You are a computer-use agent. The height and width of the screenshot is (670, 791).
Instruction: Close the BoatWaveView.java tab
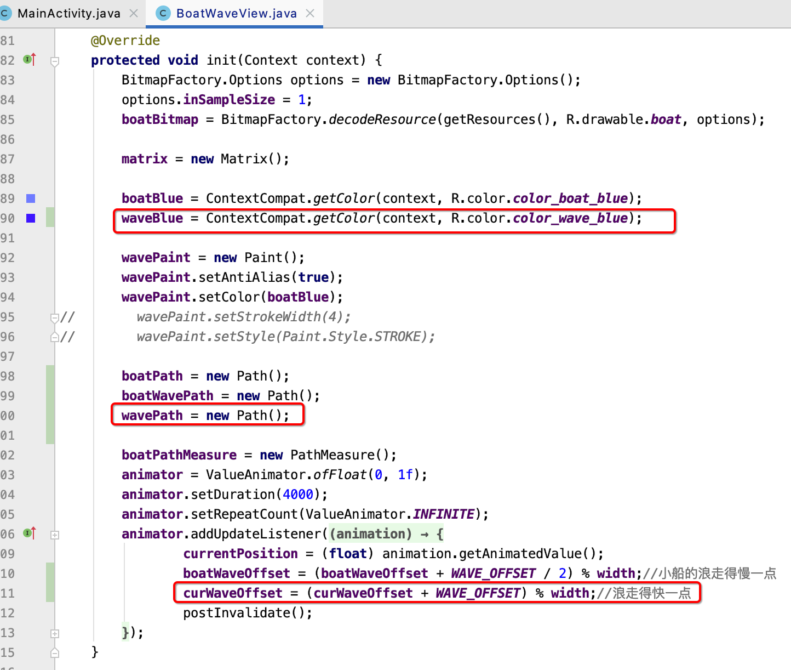tap(310, 13)
